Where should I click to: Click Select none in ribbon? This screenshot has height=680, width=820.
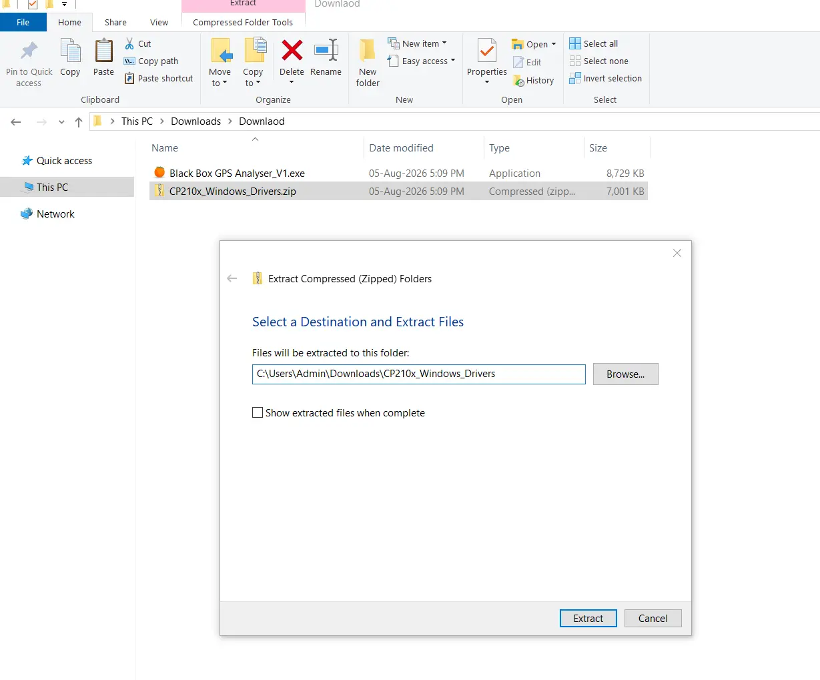pos(599,61)
